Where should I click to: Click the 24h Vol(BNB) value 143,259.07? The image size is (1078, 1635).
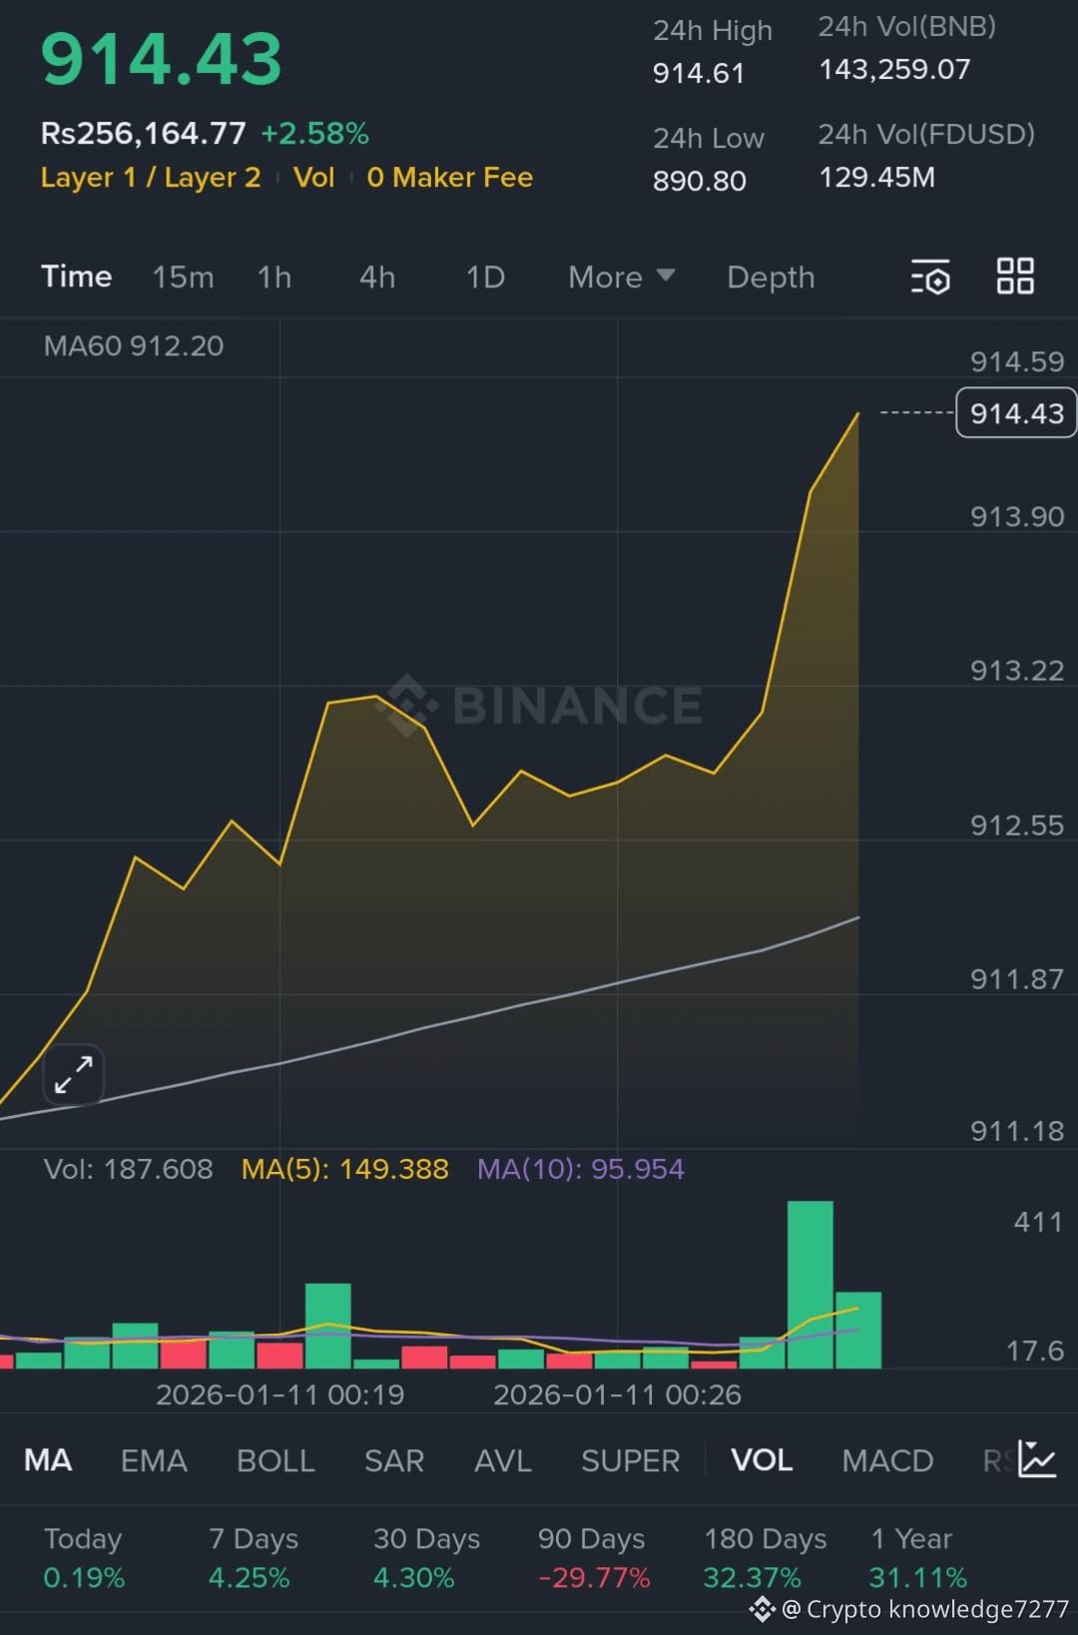(x=894, y=69)
